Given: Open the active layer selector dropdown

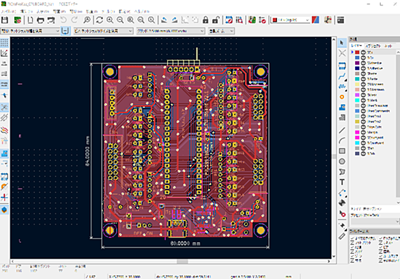Looking at the screenshot, I should coord(290,20).
